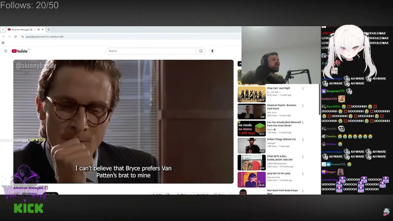Click the recommendations sidebar scrollbar

coord(320,100)
